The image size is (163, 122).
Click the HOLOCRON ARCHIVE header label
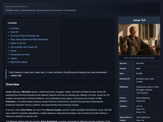tap(16, 7)
